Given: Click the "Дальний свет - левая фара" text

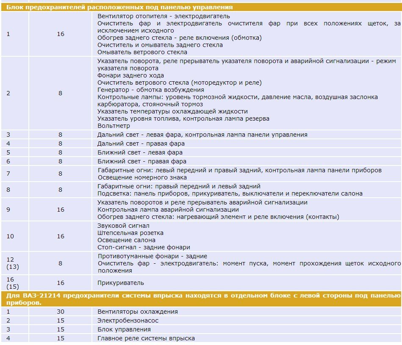Looking at the screenshot, I should [139, 135].
